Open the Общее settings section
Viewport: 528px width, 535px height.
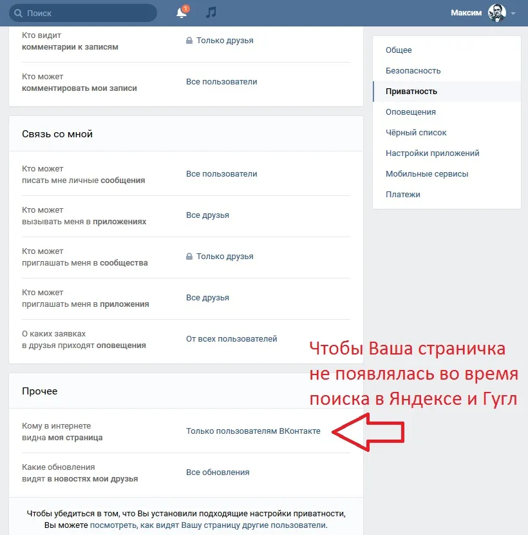coord(446,50)
